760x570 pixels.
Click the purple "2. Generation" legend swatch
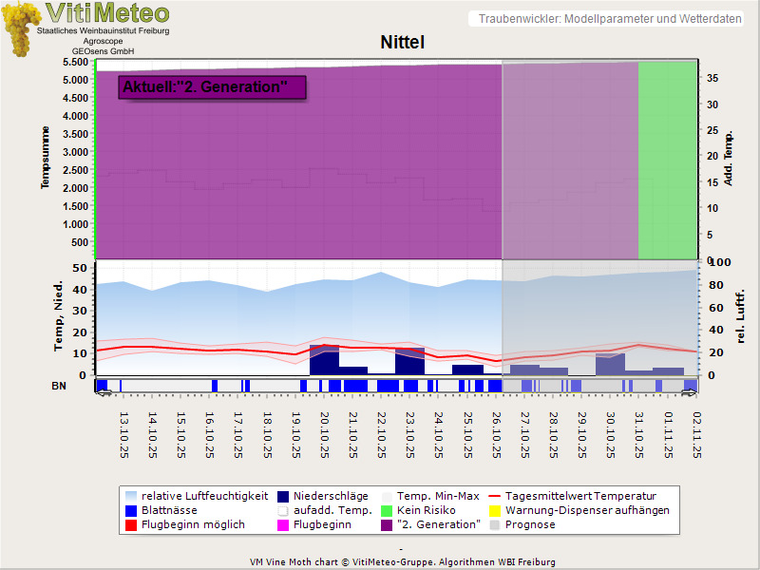click(387, 524)
